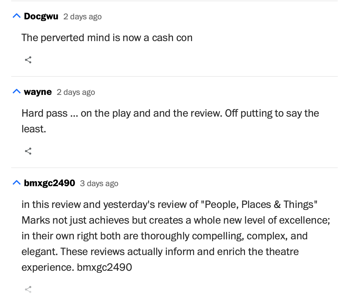Click the bmxgc2490 username in the comment header
Viewport: 358px width, 301px height.
point(50,183)
